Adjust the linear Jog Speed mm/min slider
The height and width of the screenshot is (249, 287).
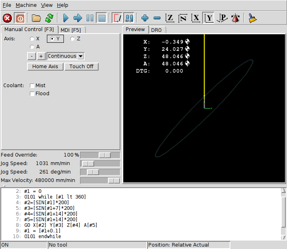[100, 163]
